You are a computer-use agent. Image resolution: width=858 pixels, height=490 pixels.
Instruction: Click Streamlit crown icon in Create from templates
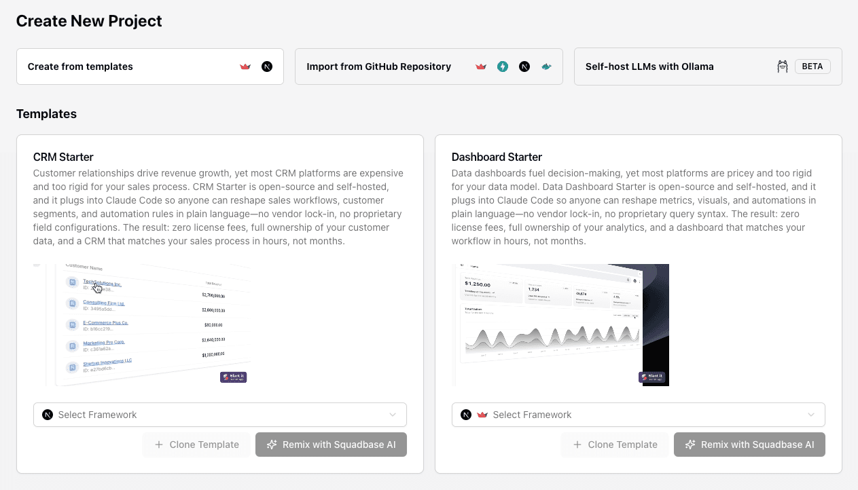pyautogui.click(x=245, y=67)
